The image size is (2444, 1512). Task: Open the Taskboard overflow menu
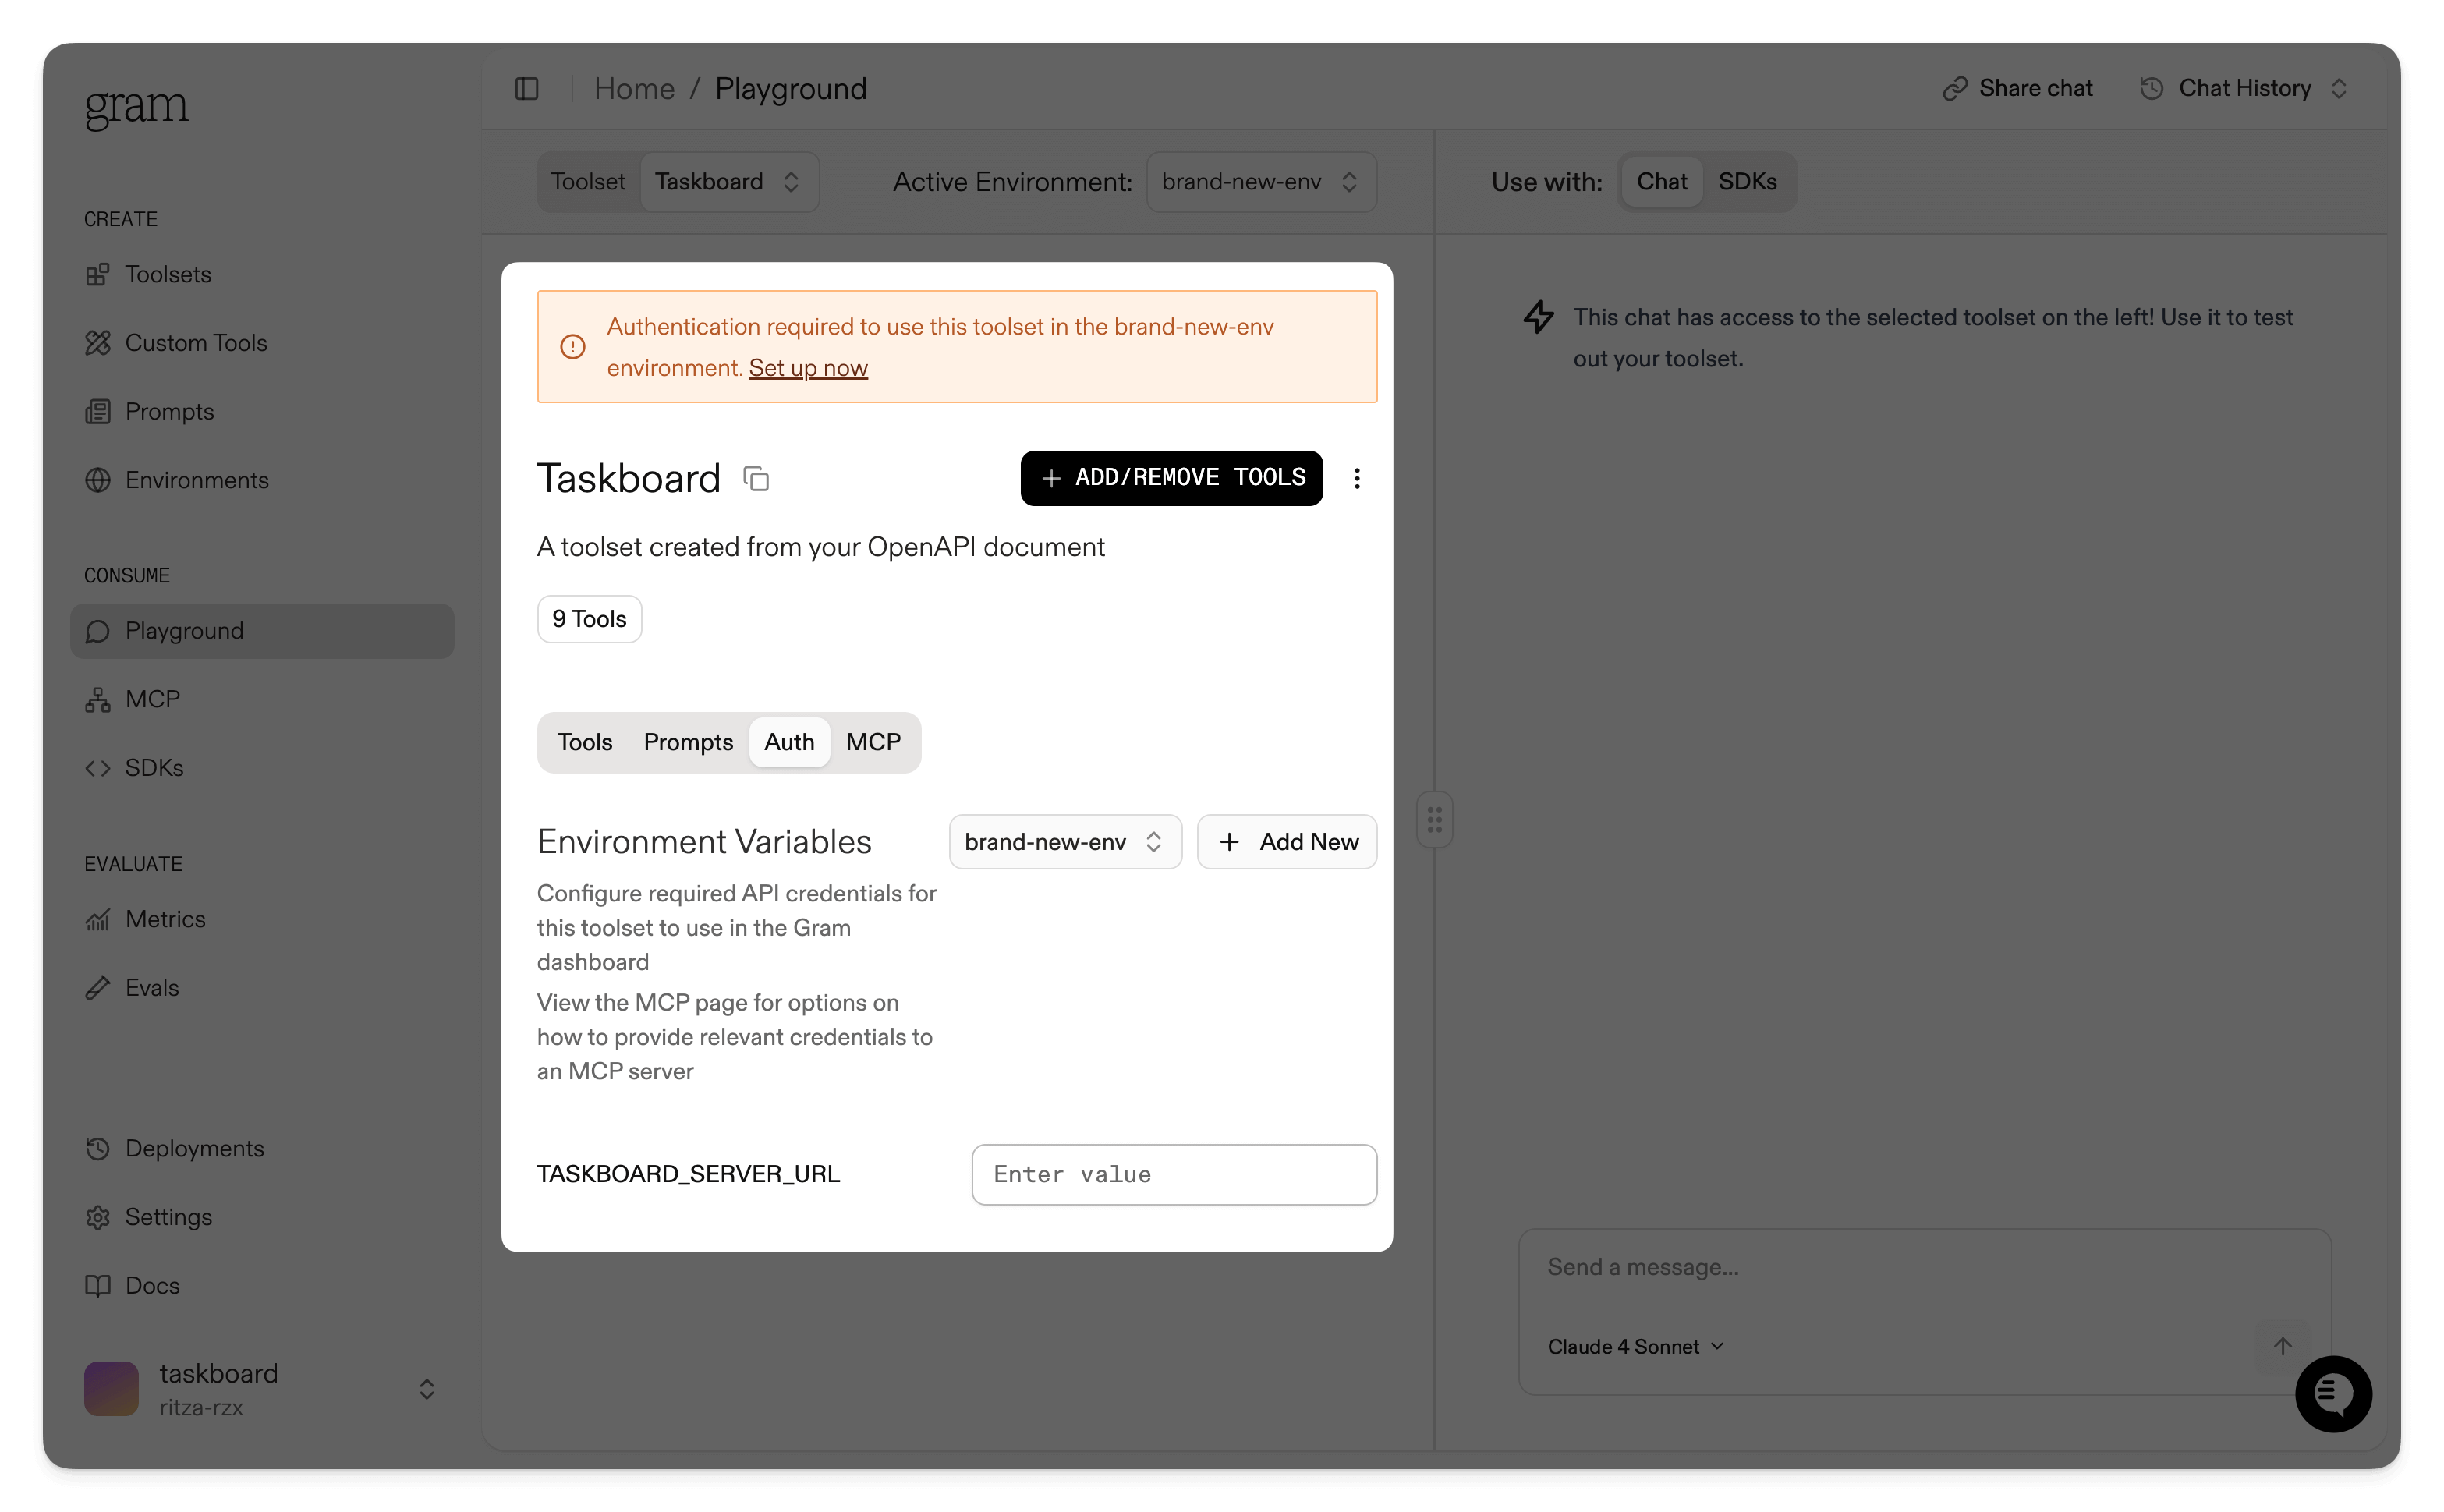[1357, 478]
